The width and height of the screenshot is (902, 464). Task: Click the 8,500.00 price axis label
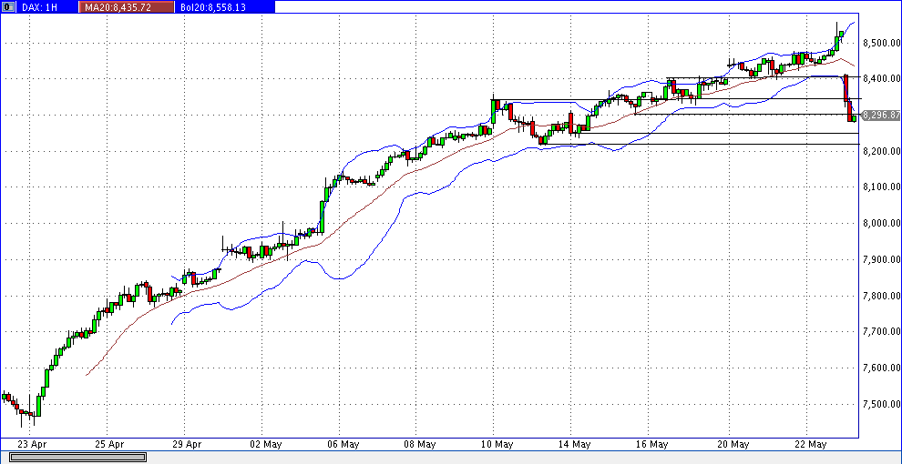pos(881,43)
